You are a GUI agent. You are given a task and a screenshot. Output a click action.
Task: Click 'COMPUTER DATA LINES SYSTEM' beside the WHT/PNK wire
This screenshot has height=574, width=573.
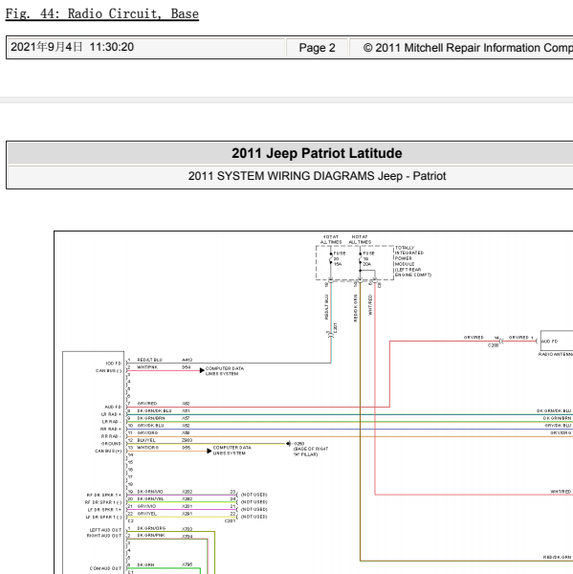point(225,371)
